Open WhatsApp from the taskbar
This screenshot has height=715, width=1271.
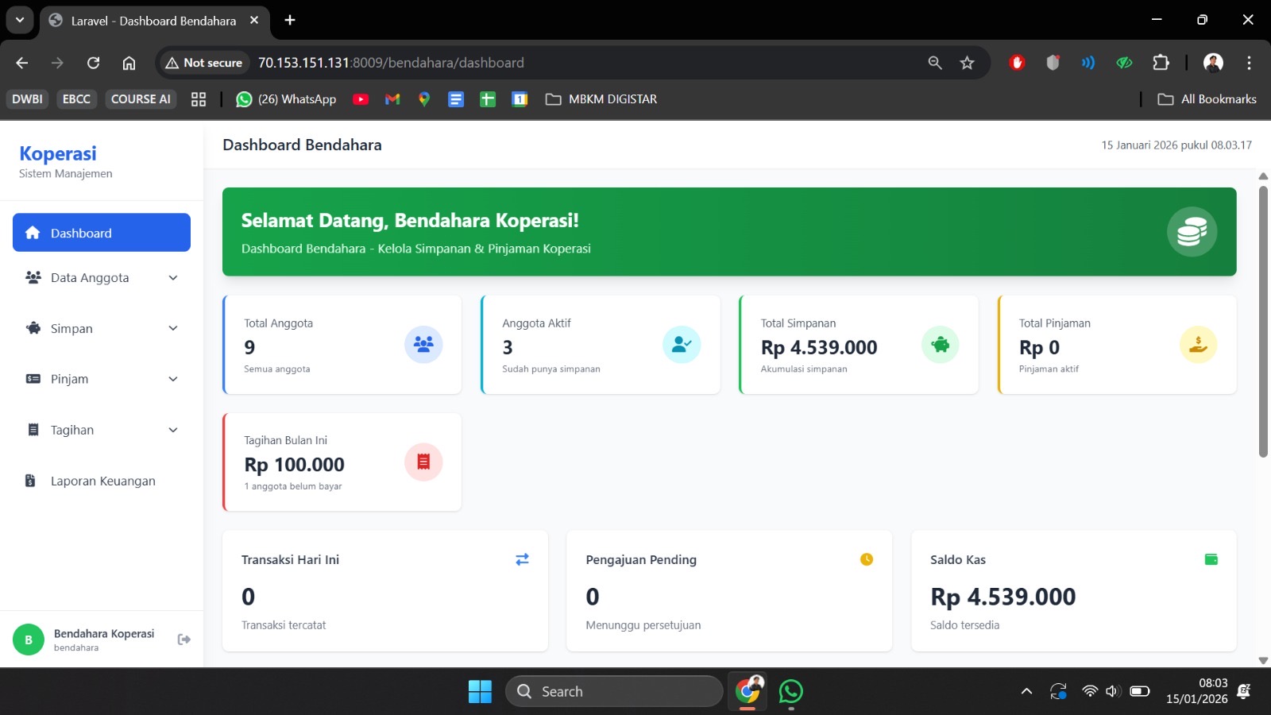[791, 691]
